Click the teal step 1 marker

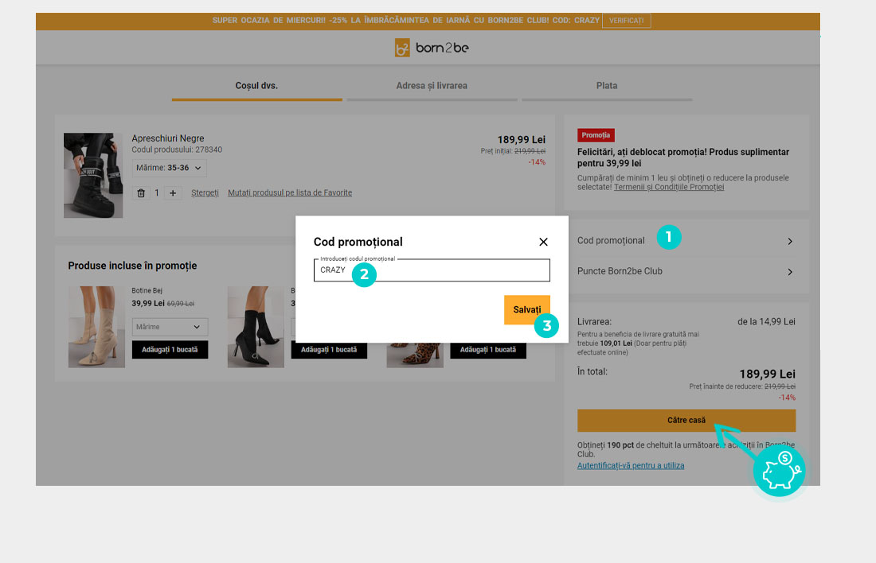(669, 237)
